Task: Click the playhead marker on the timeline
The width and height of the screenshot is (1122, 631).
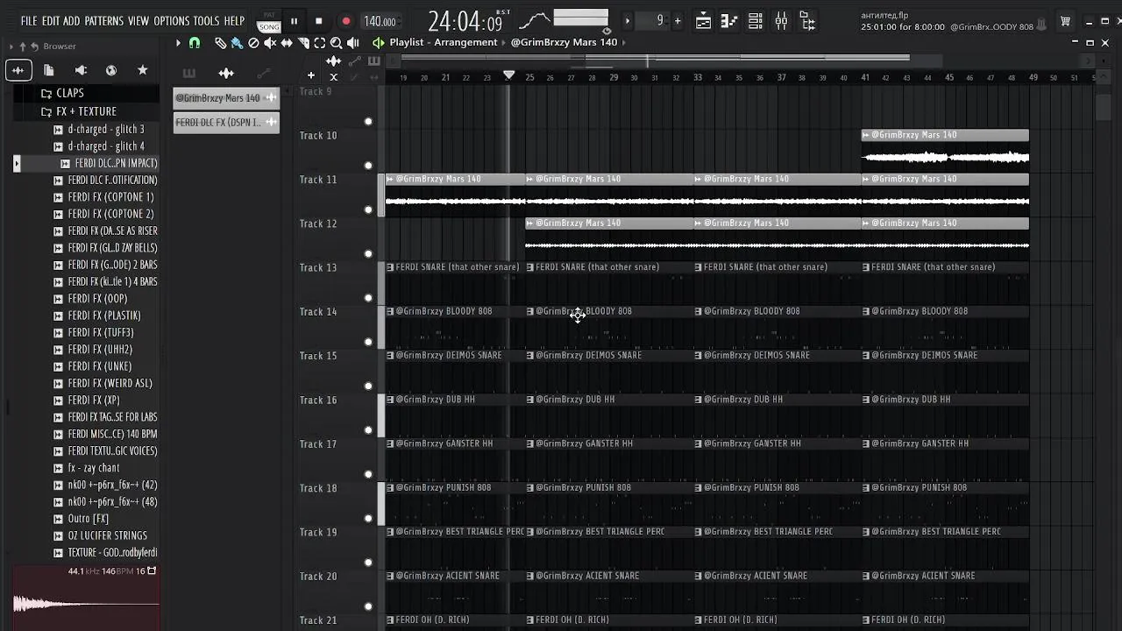Action: (x=508, y=75)
